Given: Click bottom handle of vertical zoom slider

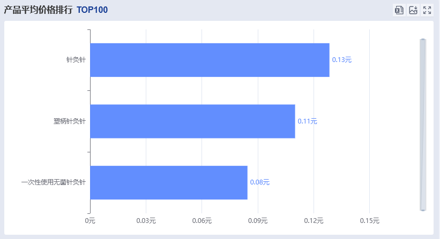Looking at the screenshot, I should (423, 210).
